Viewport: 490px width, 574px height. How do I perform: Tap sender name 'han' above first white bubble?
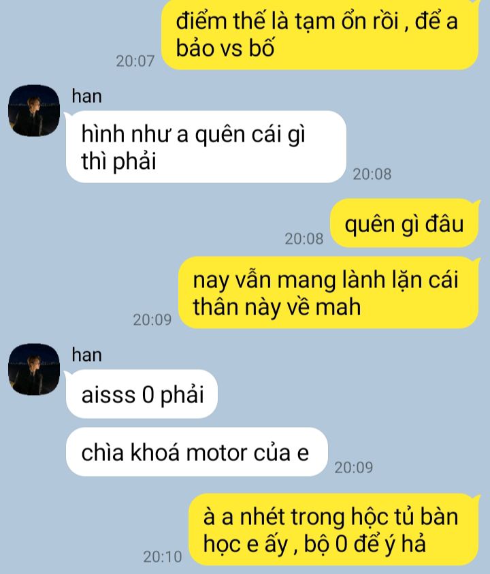[86, 96]
